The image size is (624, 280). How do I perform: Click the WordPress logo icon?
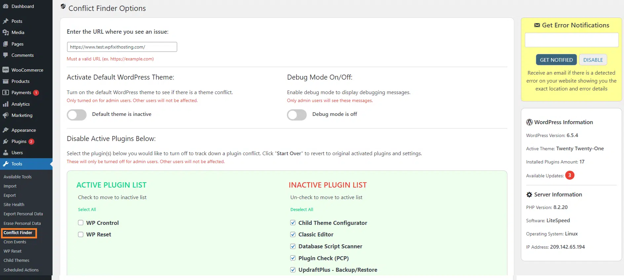pos(529,122)
